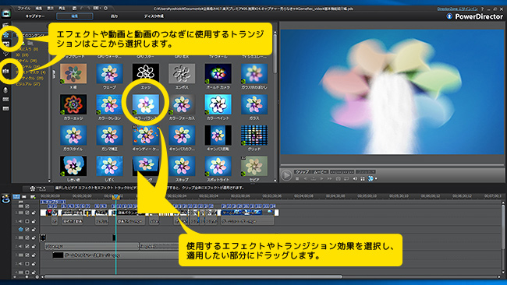Open the PiP Objects Room icon

point(5,44)
